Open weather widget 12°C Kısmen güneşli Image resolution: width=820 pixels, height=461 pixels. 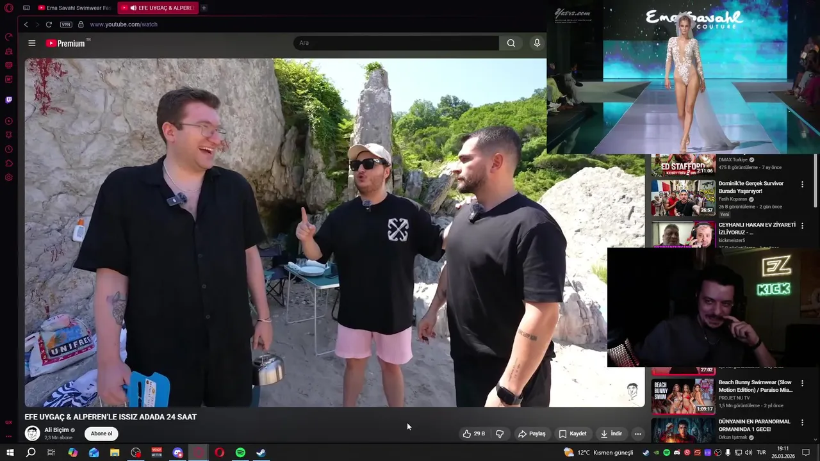click(598, 453)
